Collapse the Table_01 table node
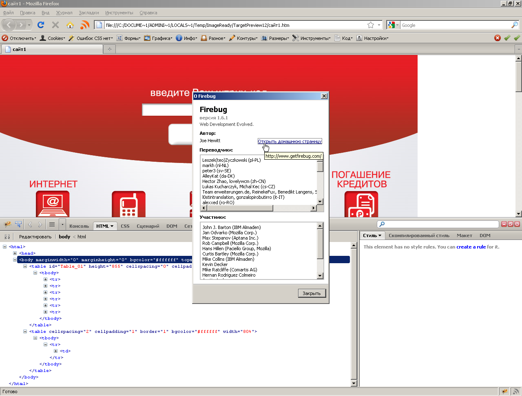522x396 pixels. click(x=25, y=266)
